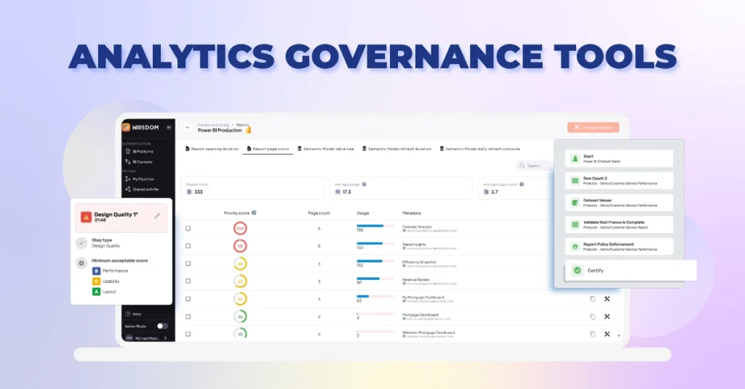Image resolution: width=745 pixels, height=389 pixels.
Task: Edit Design Quality 1 step with pencil
Action: [157, 216]
